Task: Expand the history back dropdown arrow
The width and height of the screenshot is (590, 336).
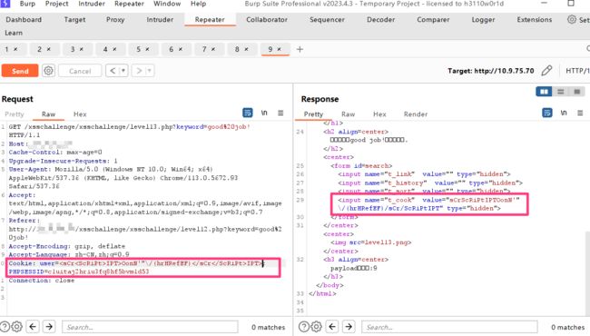Action: tap(123, 70)
